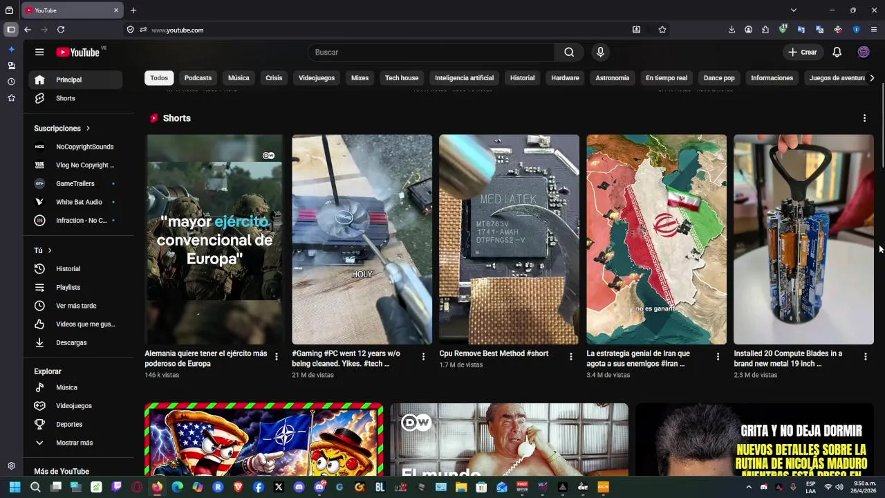The image size is (885, 498).
Task: Click the search magnifier button
Action: 569,52
